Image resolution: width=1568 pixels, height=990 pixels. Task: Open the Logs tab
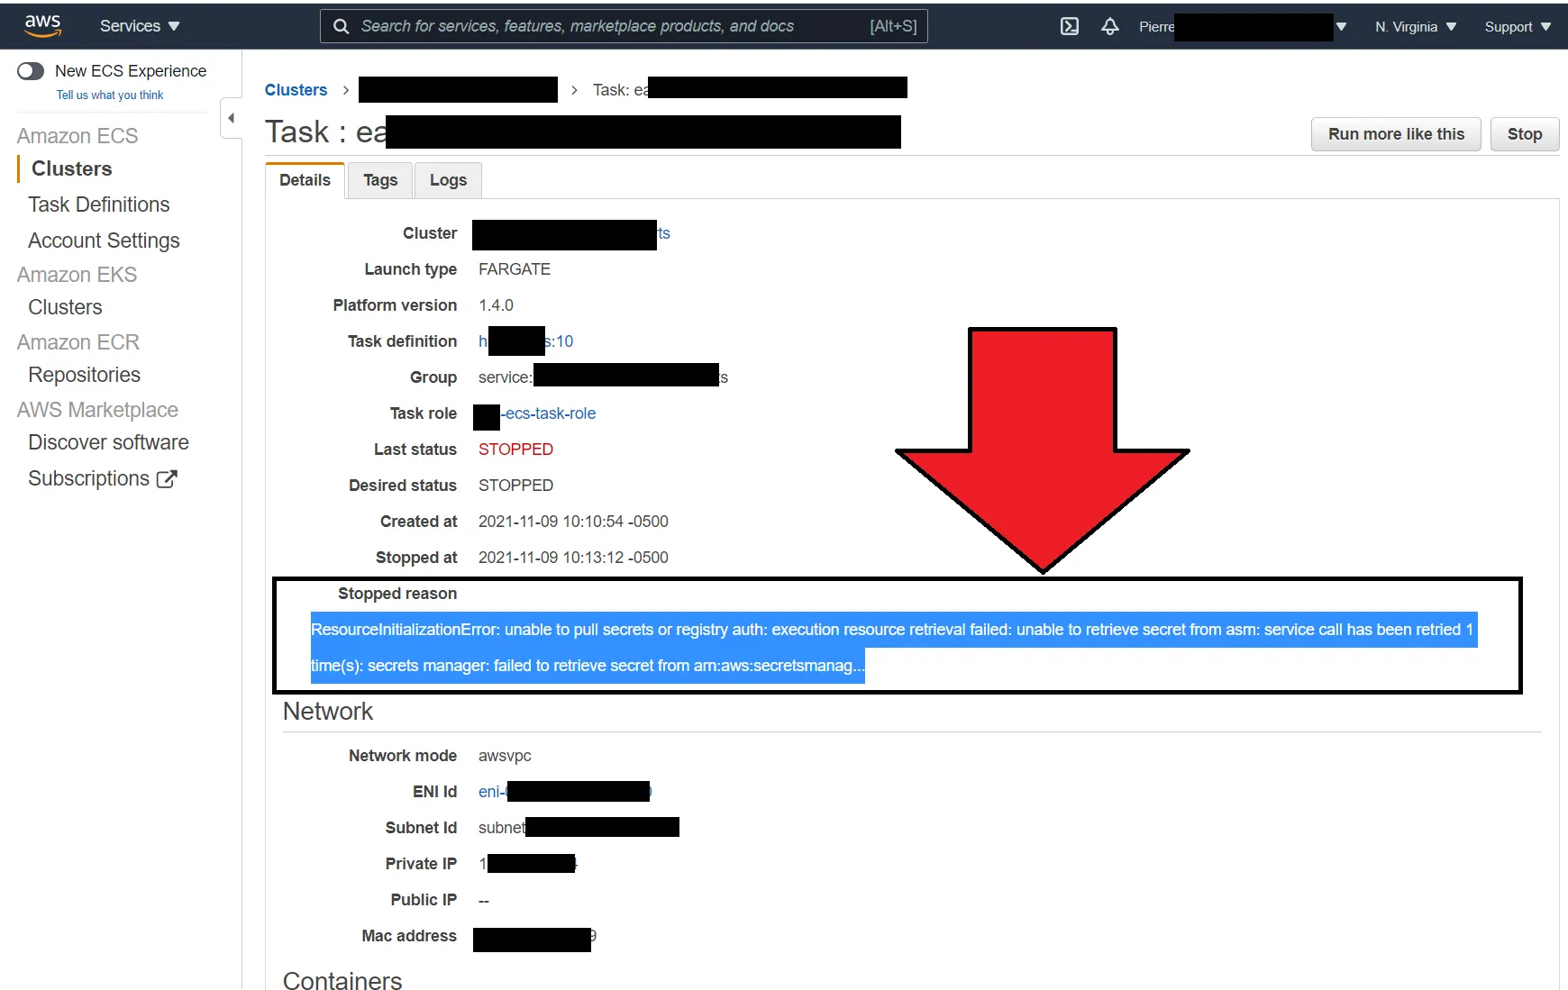click(448, 180)
